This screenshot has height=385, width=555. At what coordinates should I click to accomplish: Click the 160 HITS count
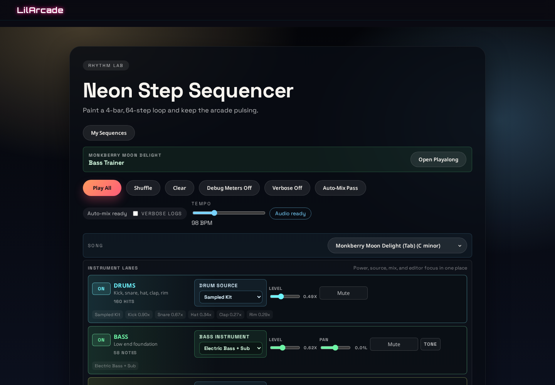pos(124,301)
